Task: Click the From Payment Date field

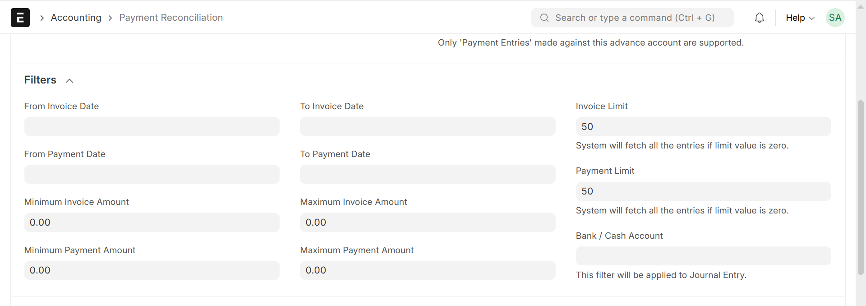Action: [x=152, y=174]
